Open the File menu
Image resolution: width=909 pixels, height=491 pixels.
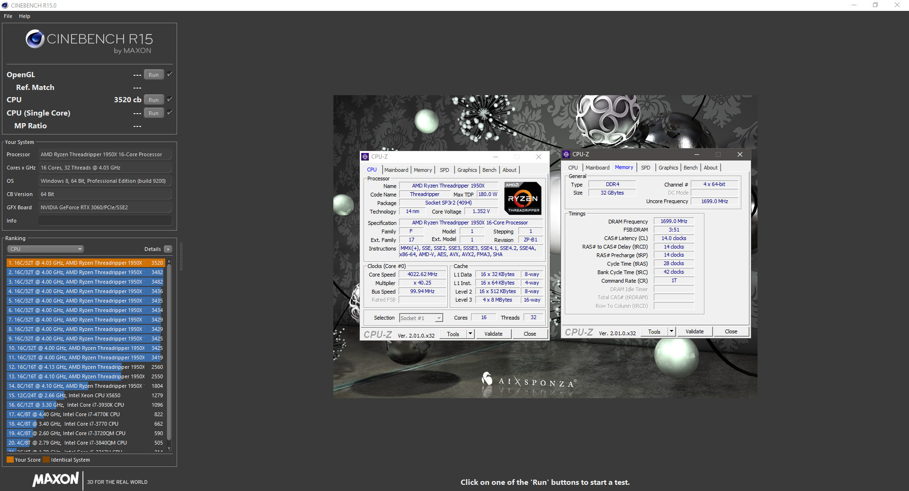pyautogui.click(x=8, y=16)
